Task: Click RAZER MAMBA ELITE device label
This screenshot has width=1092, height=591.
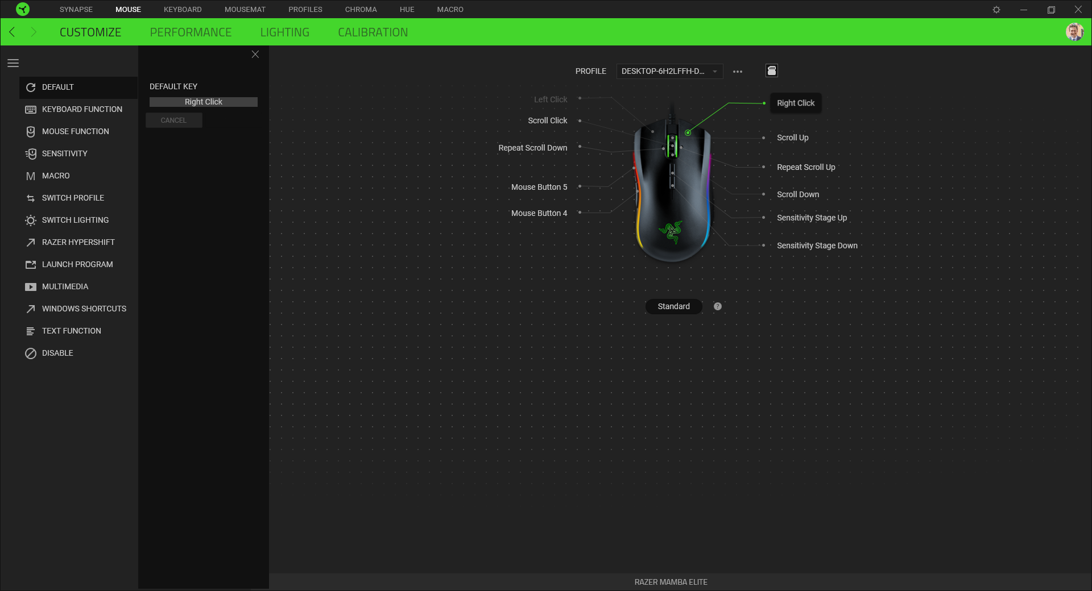Action: point(671,582)
